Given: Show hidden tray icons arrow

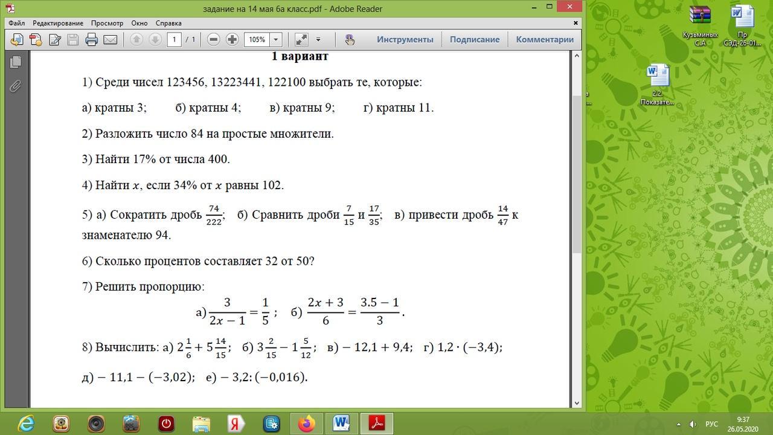Looking at the screenshot, I should pyautogui.click(x=678, y=424).
